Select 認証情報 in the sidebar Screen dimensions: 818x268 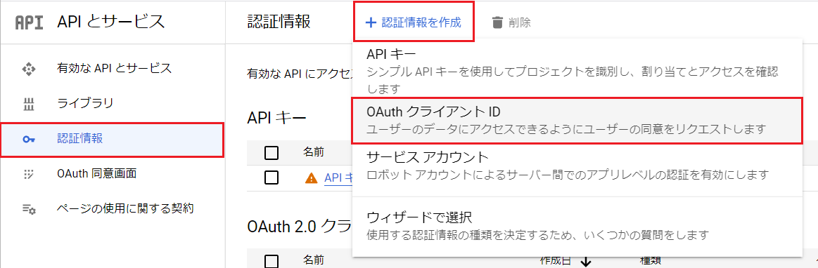[113, 140]
